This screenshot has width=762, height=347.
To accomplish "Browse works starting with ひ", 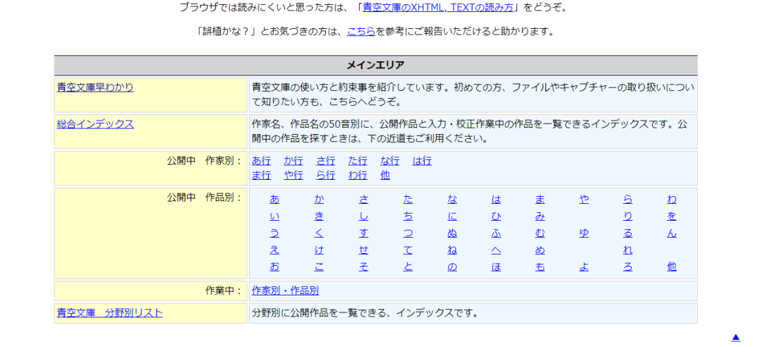I will [x=496, y=216].
